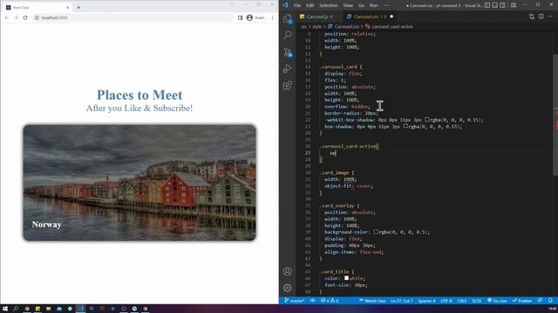Open the Accounts menu in activity bar
Viewport: 558px width, 313px height.
[x=288, y=271]
